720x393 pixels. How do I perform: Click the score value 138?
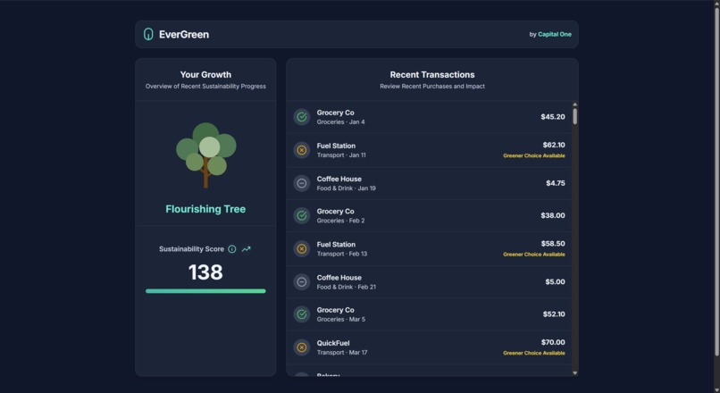tap(205, 272)
